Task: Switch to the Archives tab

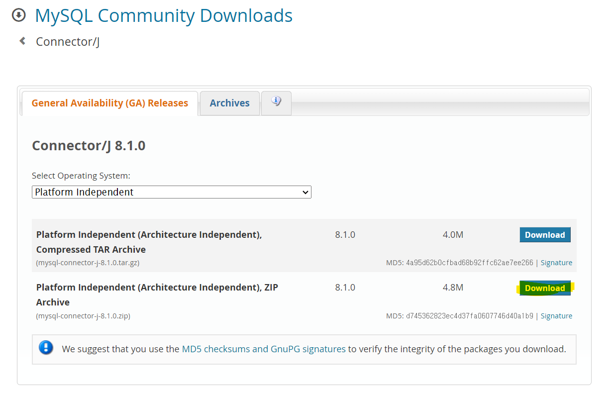Action: 230,103
